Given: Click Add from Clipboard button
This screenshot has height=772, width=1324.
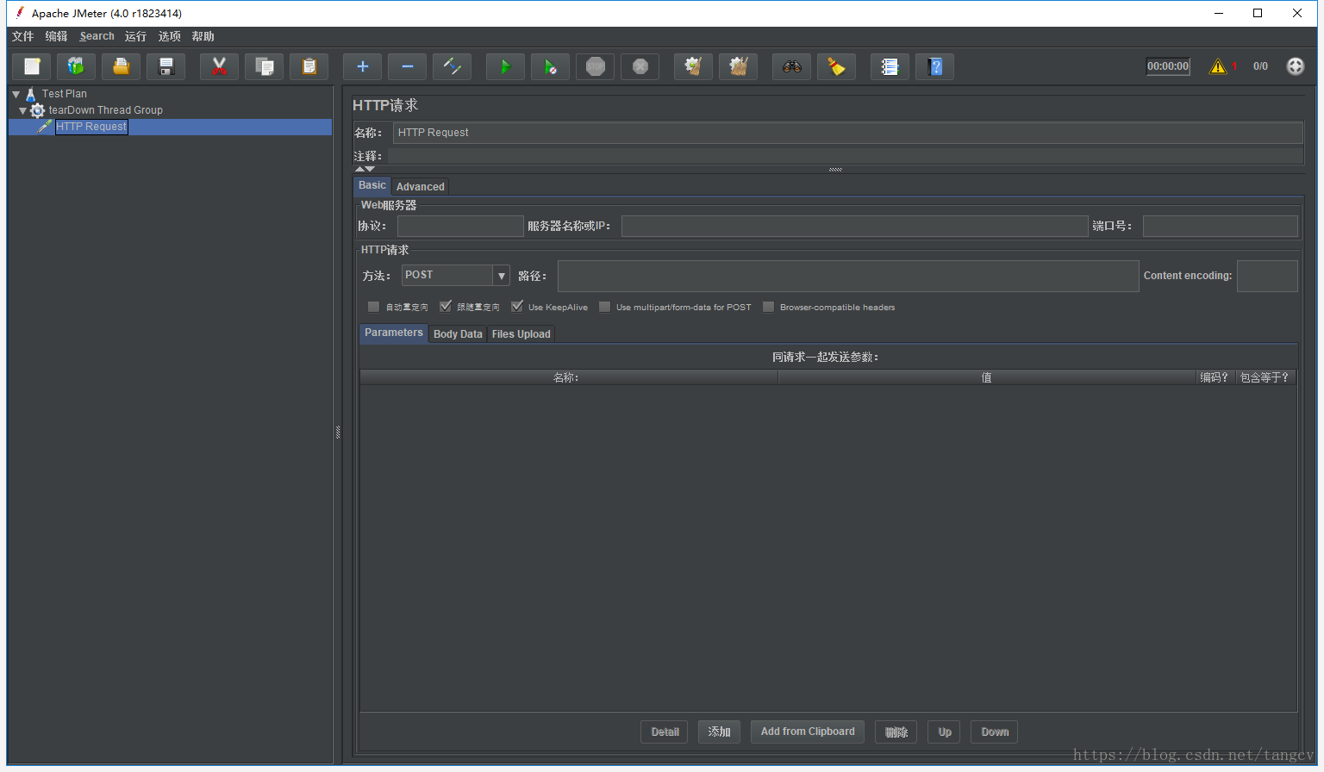Looking at the screenshot, I should (x=808, y=732).
